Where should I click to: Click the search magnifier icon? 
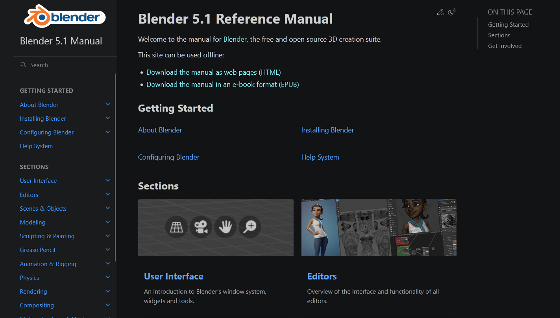tap(23, 65)
